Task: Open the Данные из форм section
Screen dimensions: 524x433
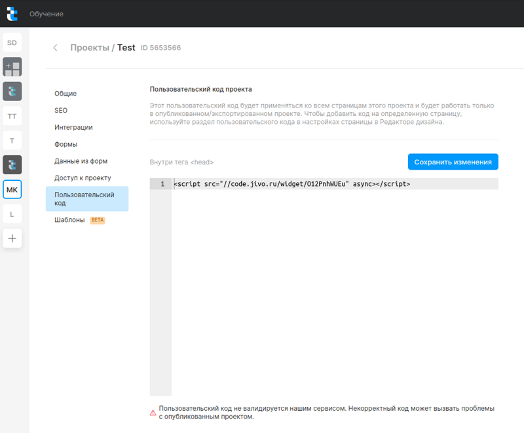Action: [x=81, y=161]
